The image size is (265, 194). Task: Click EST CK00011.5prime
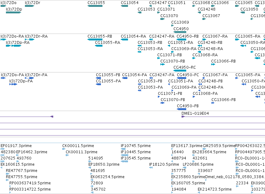[x=64, y=149]
